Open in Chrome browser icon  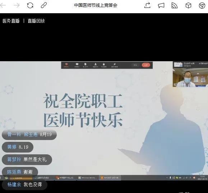click(202, 6)
